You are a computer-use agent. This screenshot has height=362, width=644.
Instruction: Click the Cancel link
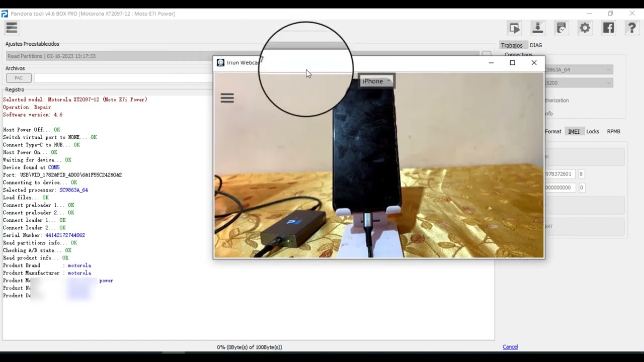pos(510,347)
